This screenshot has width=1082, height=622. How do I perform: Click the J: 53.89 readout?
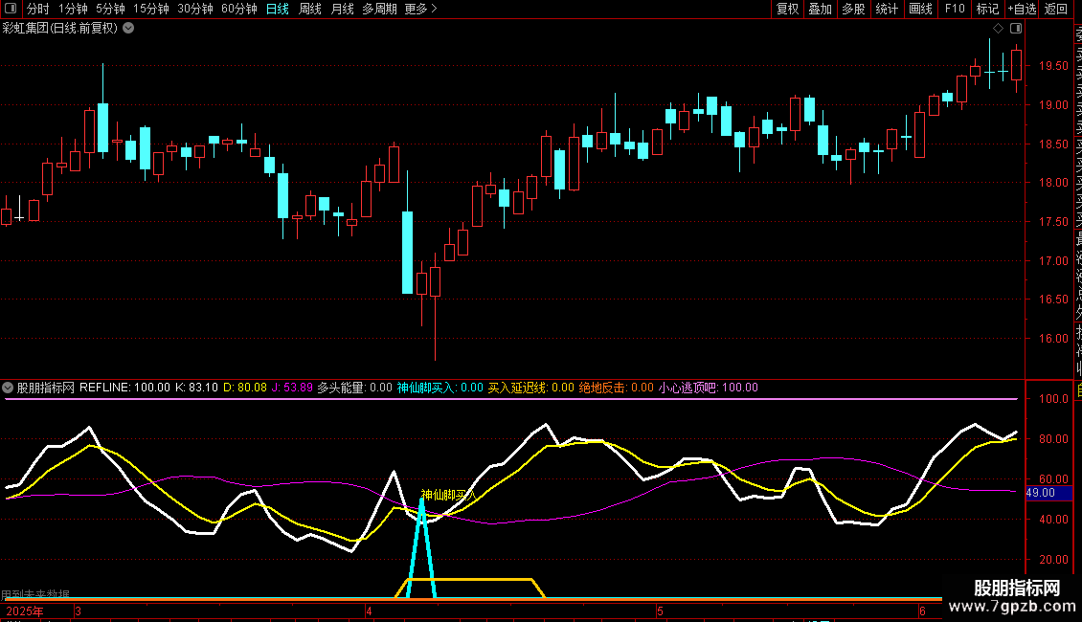[292, 388]
